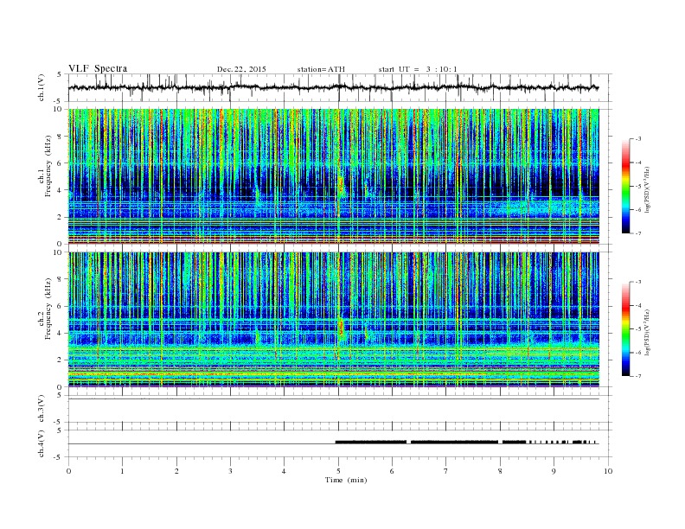Click time axis tick label "3"

tap(230, 471)
